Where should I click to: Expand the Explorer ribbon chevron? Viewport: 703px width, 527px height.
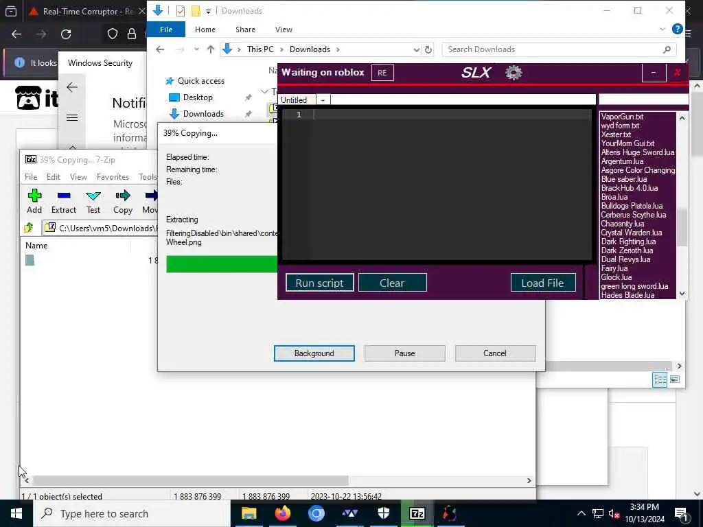[x=662, y=30]
